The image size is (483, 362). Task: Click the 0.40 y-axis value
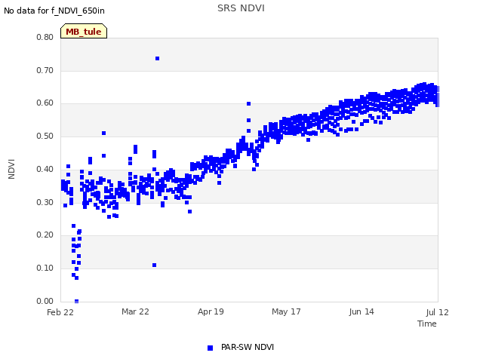click(x=45, y=169)
